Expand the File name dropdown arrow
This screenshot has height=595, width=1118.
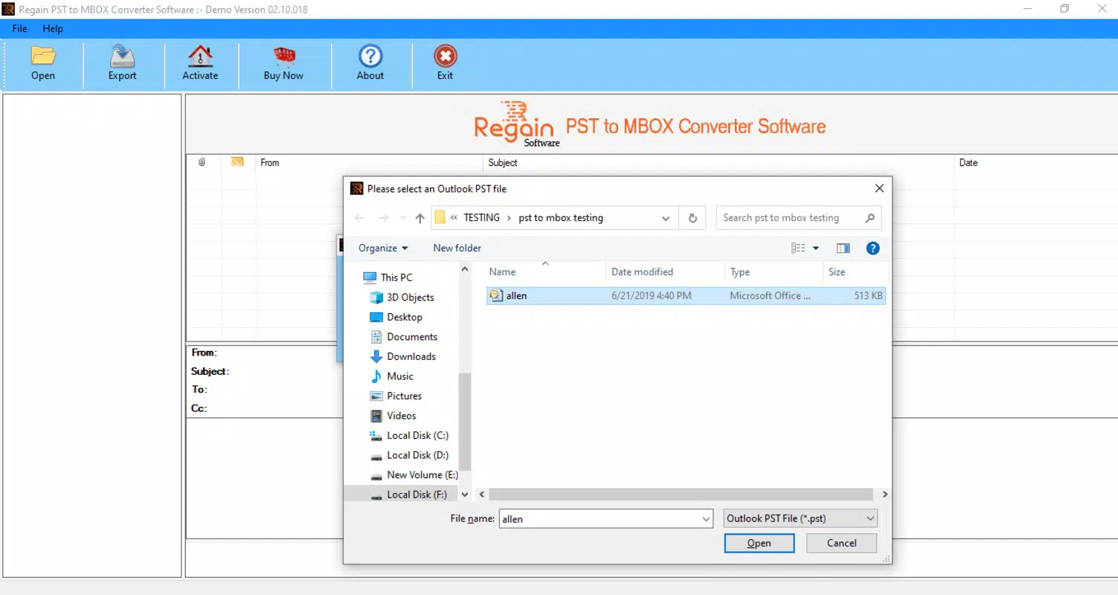pyautogui.click(x=706, y=519)
